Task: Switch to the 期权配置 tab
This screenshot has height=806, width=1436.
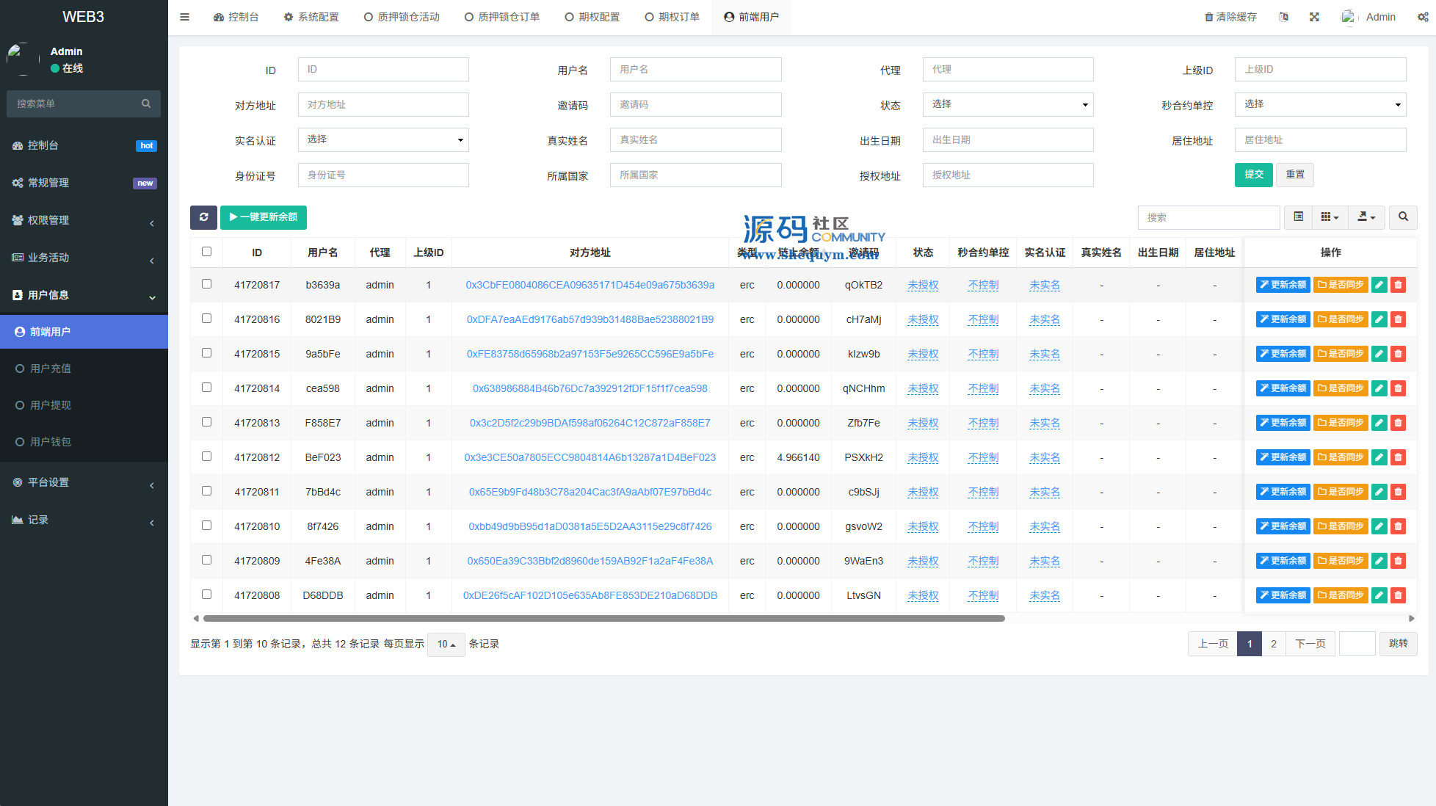Action: coord(592,17)
